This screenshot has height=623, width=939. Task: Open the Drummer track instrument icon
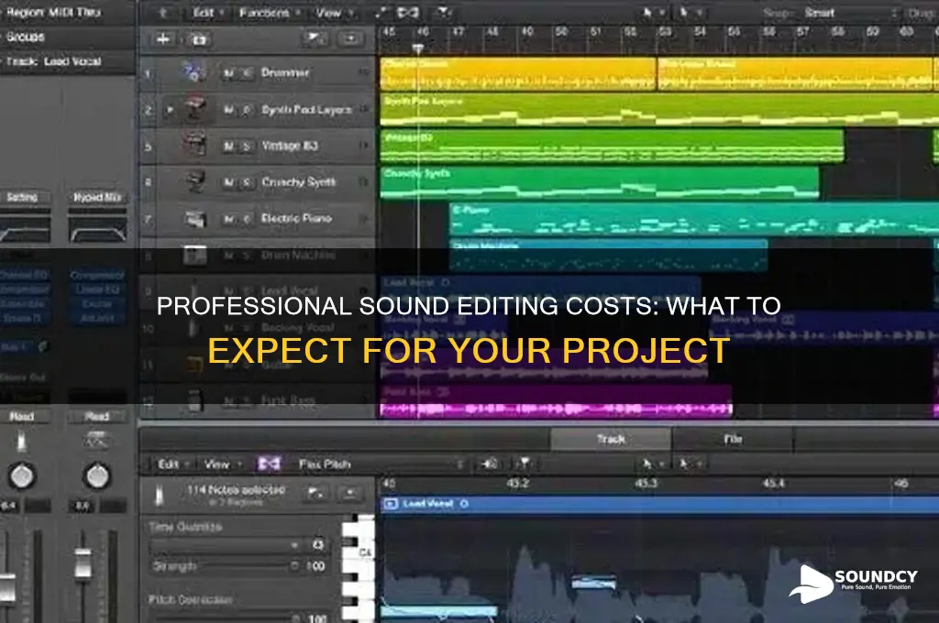pos(193,72)
